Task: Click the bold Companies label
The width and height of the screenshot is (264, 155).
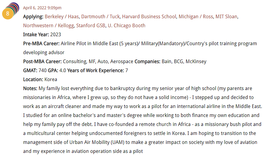Action: click(x=147, y=62)
